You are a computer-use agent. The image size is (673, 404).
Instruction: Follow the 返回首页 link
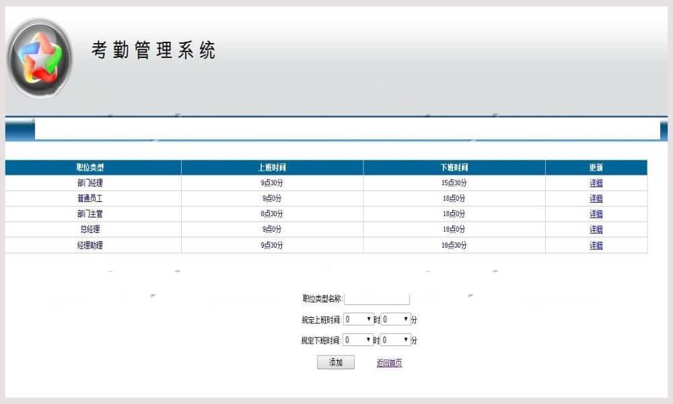[x=389, y=363]
